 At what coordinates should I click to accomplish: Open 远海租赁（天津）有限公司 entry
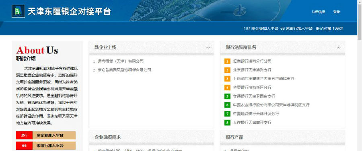coord(120,61)
